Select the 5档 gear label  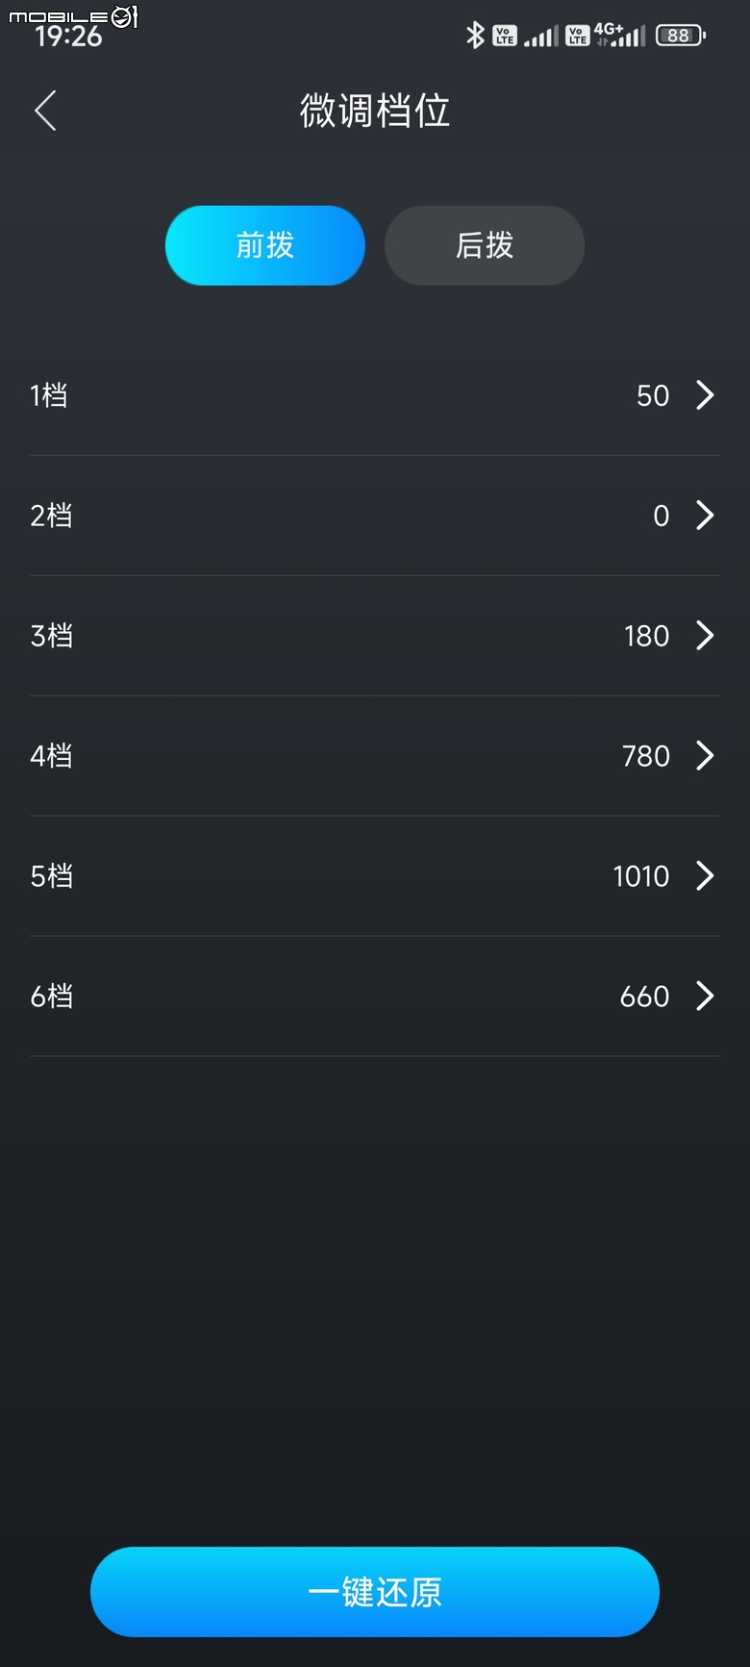click(x=52, y=876)
